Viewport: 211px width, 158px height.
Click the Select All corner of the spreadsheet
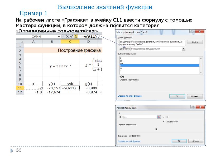(x=20, y=42)
